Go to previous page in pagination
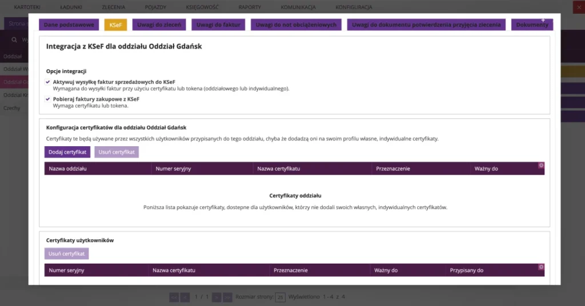 [185, 297]
